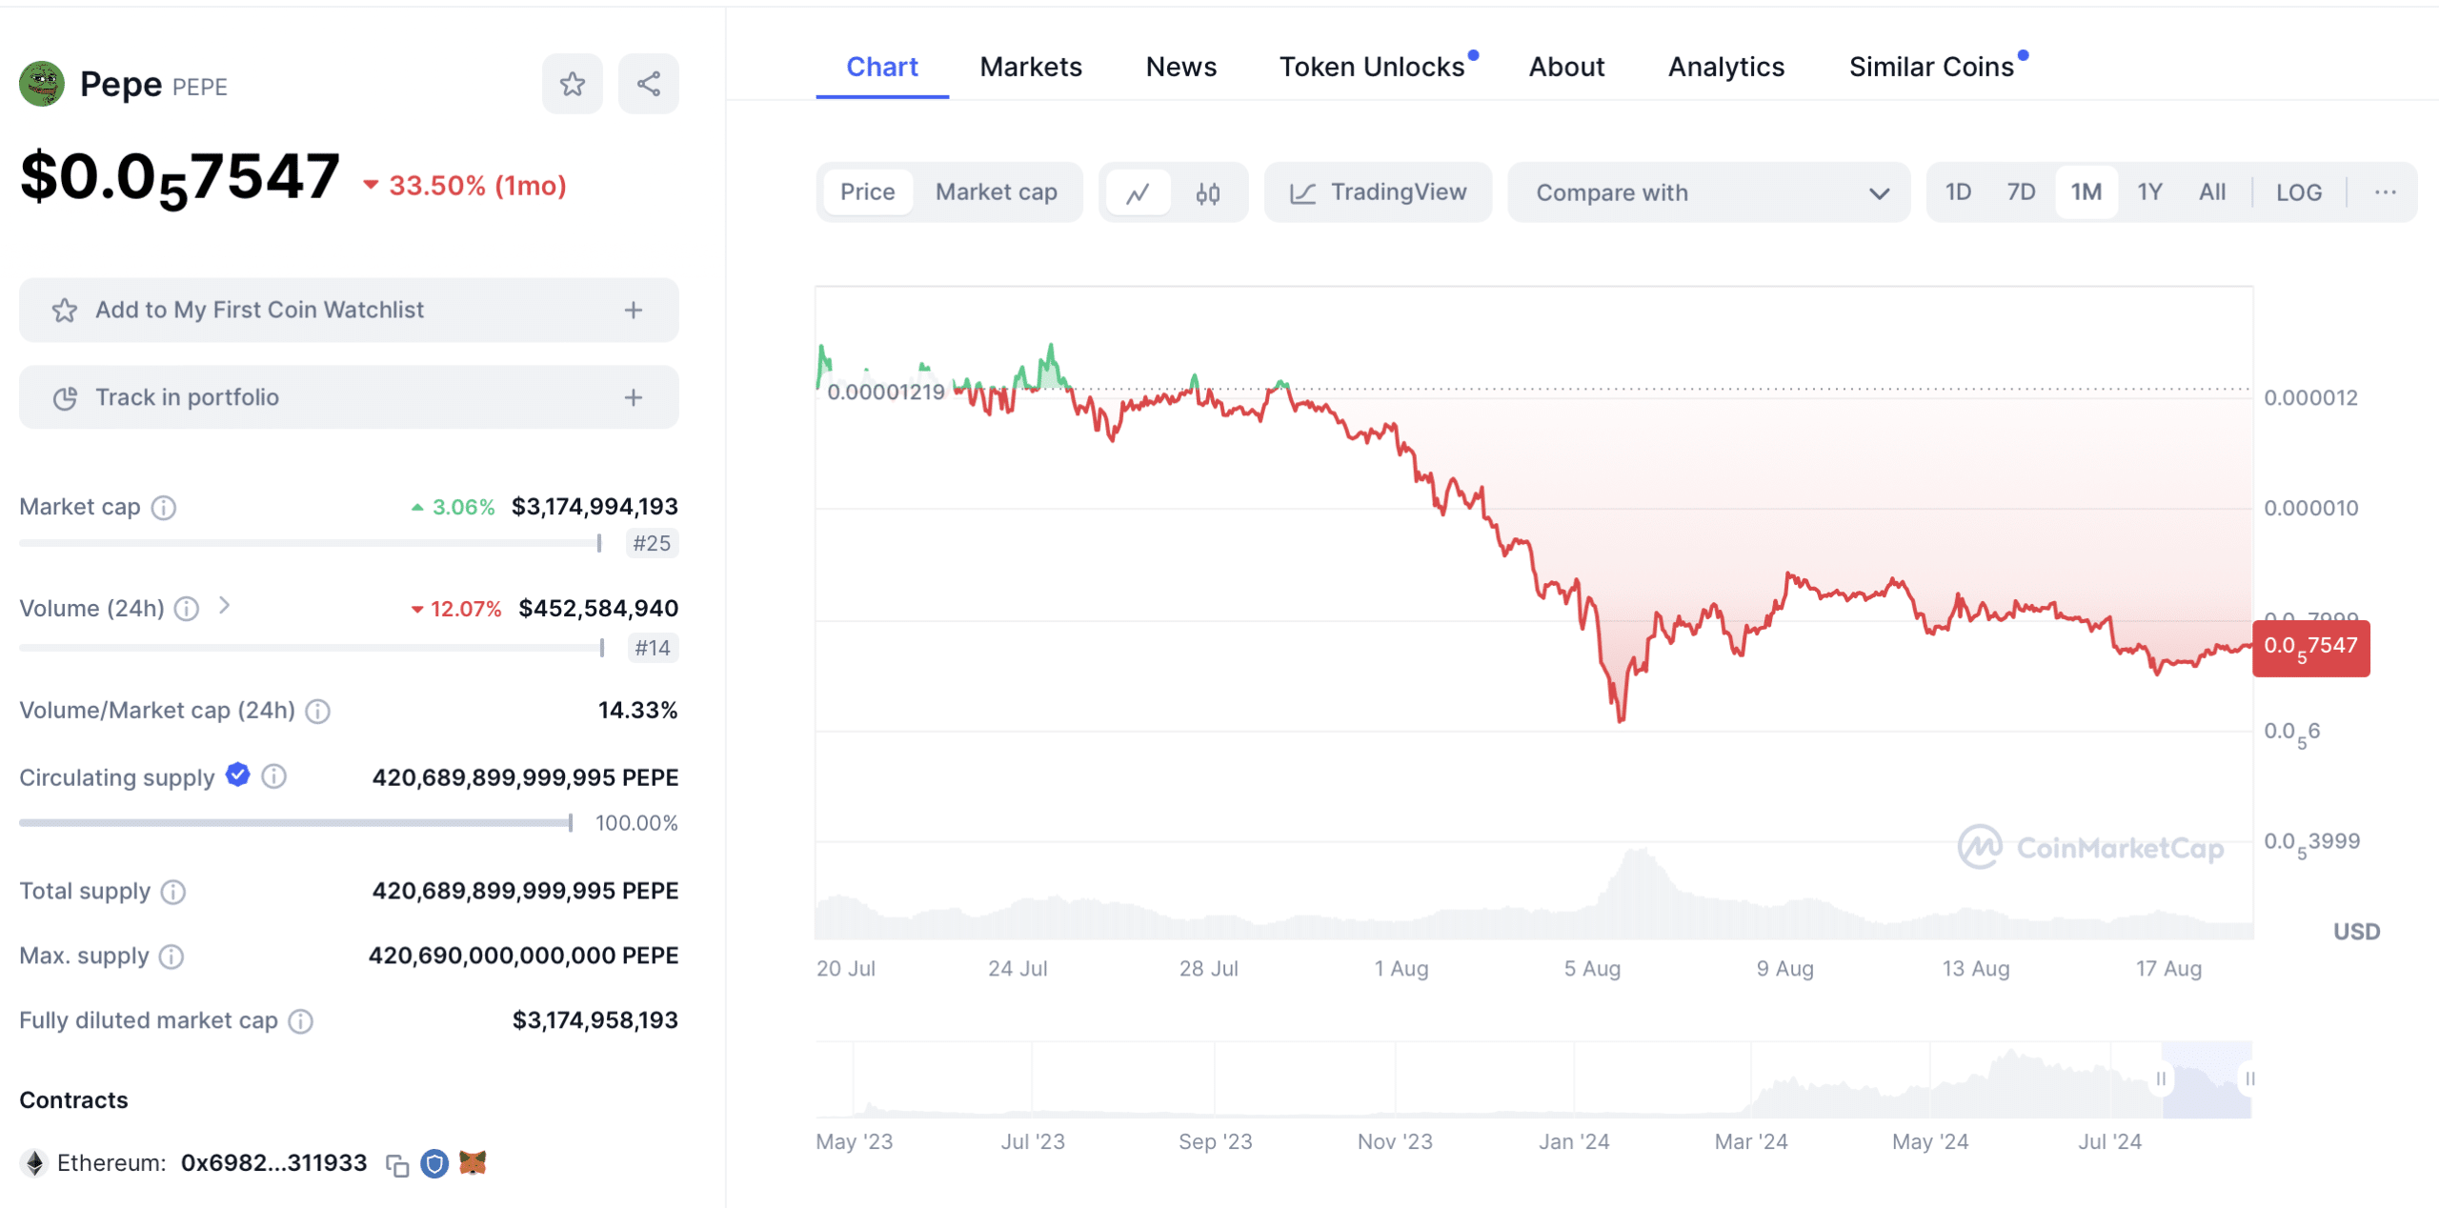Set chart range to All

2212,192
